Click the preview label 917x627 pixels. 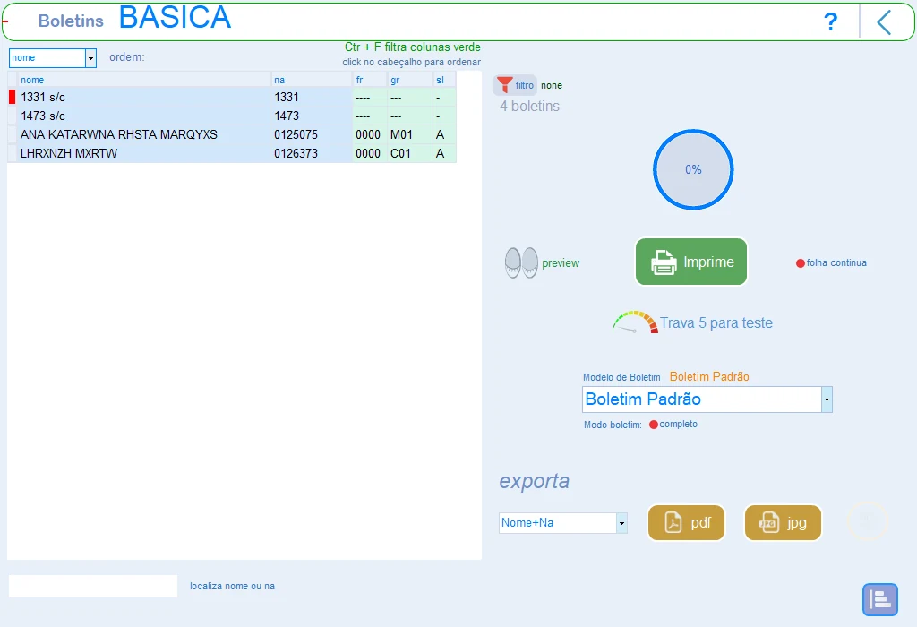coord(561,263)
